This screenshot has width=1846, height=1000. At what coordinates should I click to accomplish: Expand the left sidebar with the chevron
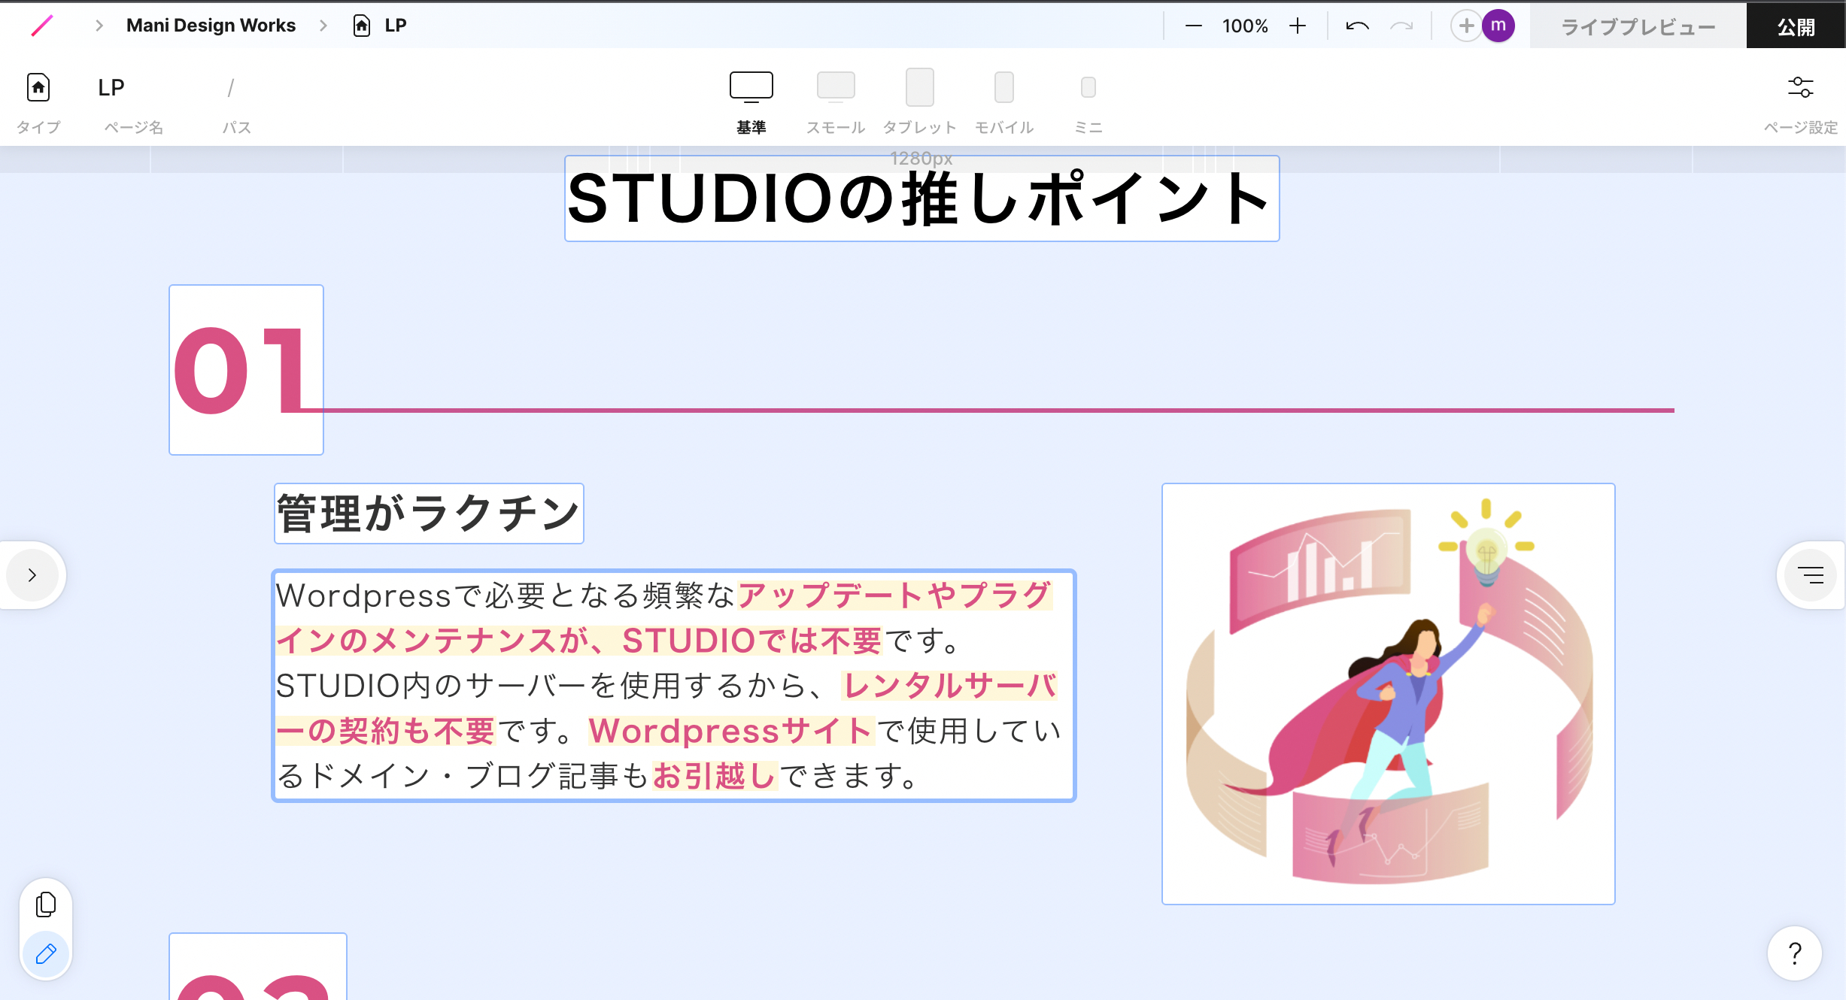click(x=33, y=575)
